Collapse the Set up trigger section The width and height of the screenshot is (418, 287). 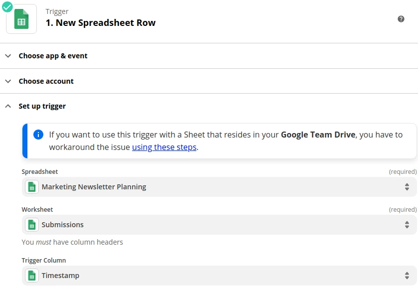point(8,106)
